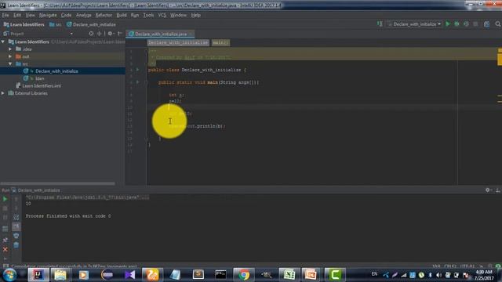Run Declare_with_initialize using the toolbar play icon
The width and height of the screenshot is (502, 282).
coord(448,24)
